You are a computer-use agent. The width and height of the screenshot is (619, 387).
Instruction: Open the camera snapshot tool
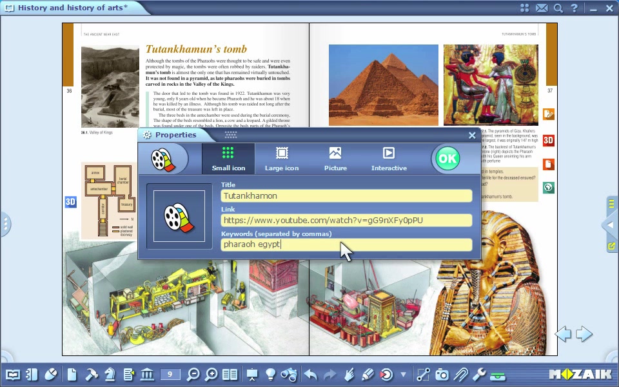(x=442, y=374)
